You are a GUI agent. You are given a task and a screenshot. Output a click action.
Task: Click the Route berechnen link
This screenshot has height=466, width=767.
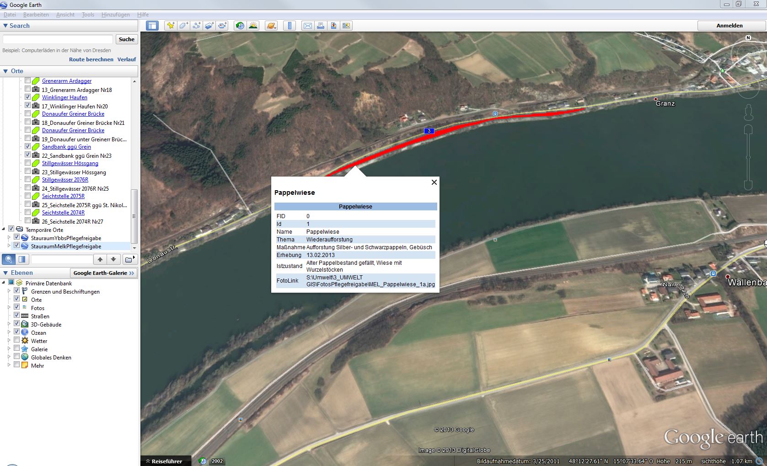(91, 59)
